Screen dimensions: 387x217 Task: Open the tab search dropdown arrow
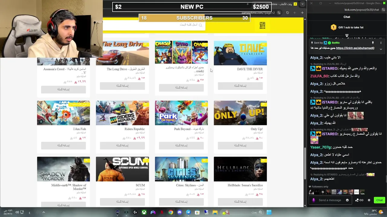pyautogui.click(x=302, y=4)
